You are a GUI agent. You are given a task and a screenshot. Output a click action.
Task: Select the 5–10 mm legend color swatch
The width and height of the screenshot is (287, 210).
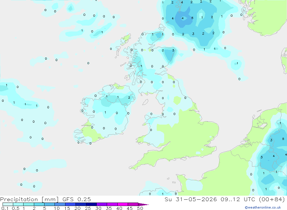[49, 204]
